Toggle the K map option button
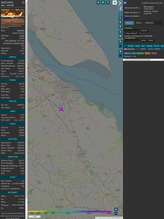164x219 pixels. pos(120,26)
